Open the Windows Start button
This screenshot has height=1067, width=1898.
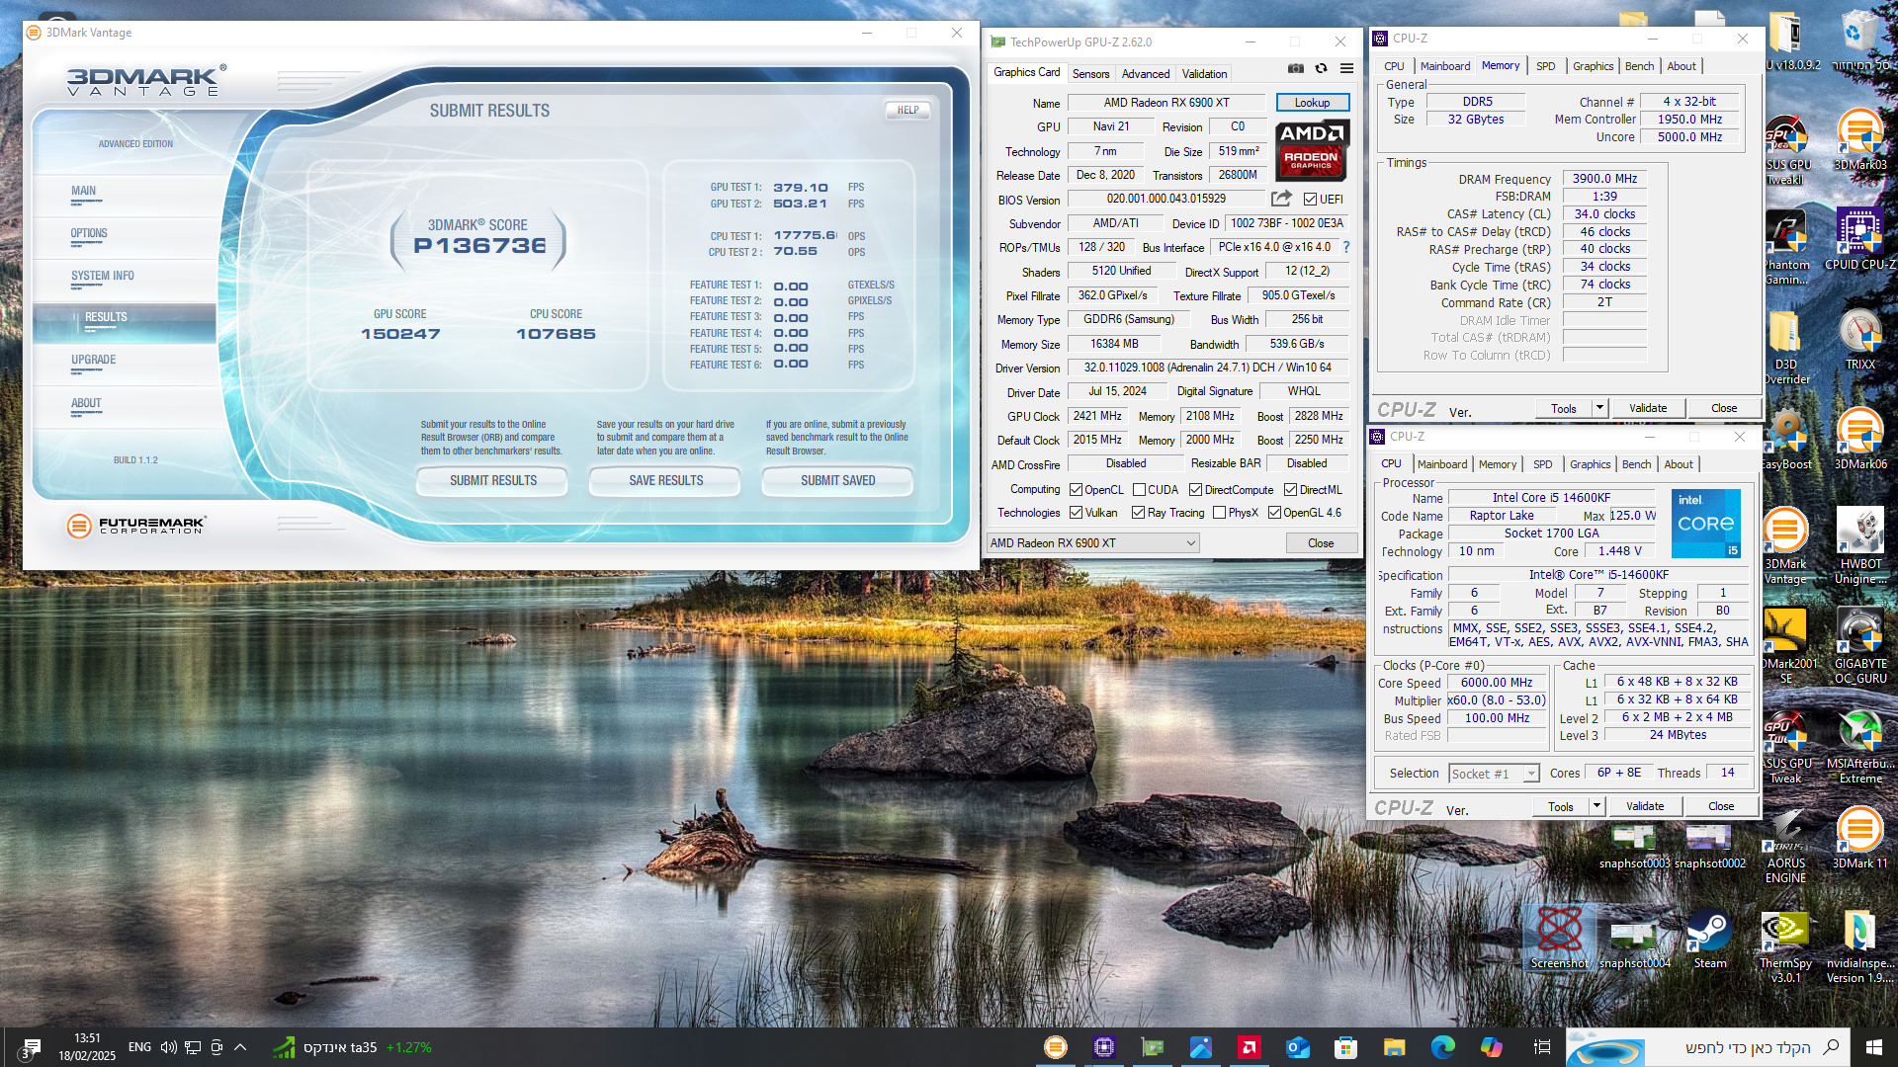coord(1873,1047)
